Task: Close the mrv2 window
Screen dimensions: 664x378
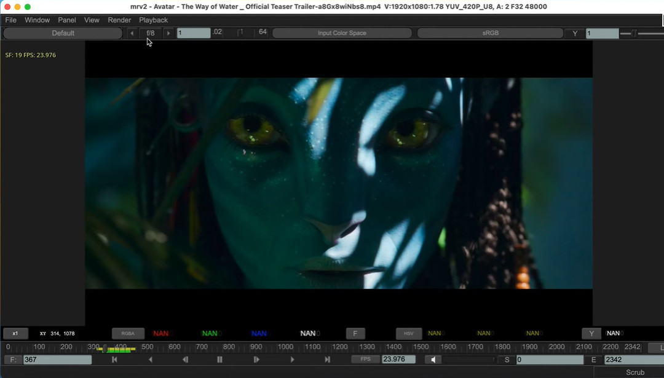Action: click(7, 7)
